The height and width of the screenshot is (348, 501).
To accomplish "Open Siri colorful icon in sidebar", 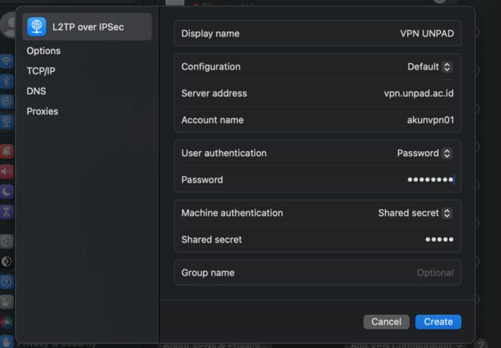I will click(6, 322).
